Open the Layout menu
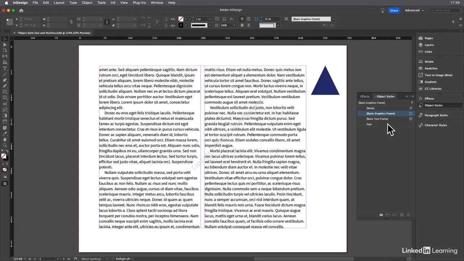 59,3
